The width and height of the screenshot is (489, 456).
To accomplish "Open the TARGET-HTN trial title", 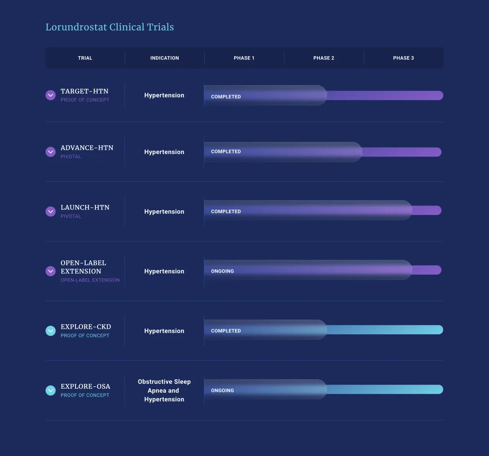I will click(x=84, y=91).
